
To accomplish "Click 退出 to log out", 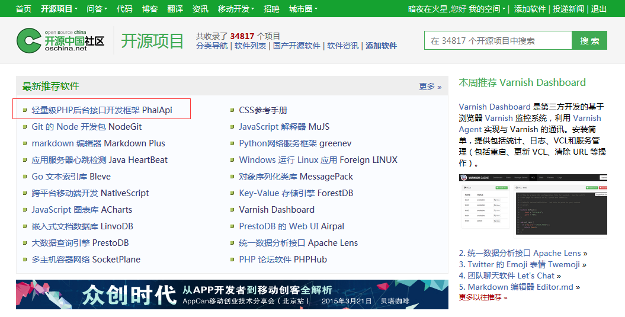I will [599, 9].
